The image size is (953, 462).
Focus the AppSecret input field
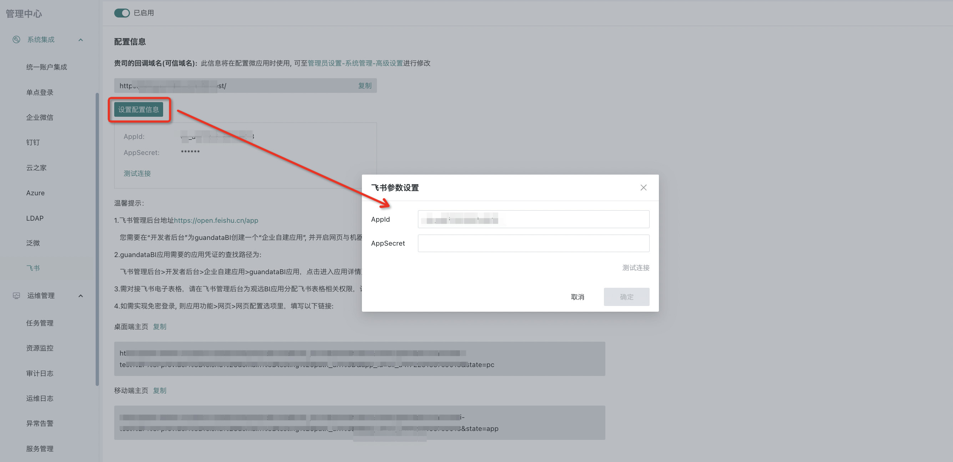(x=533, y=243)
